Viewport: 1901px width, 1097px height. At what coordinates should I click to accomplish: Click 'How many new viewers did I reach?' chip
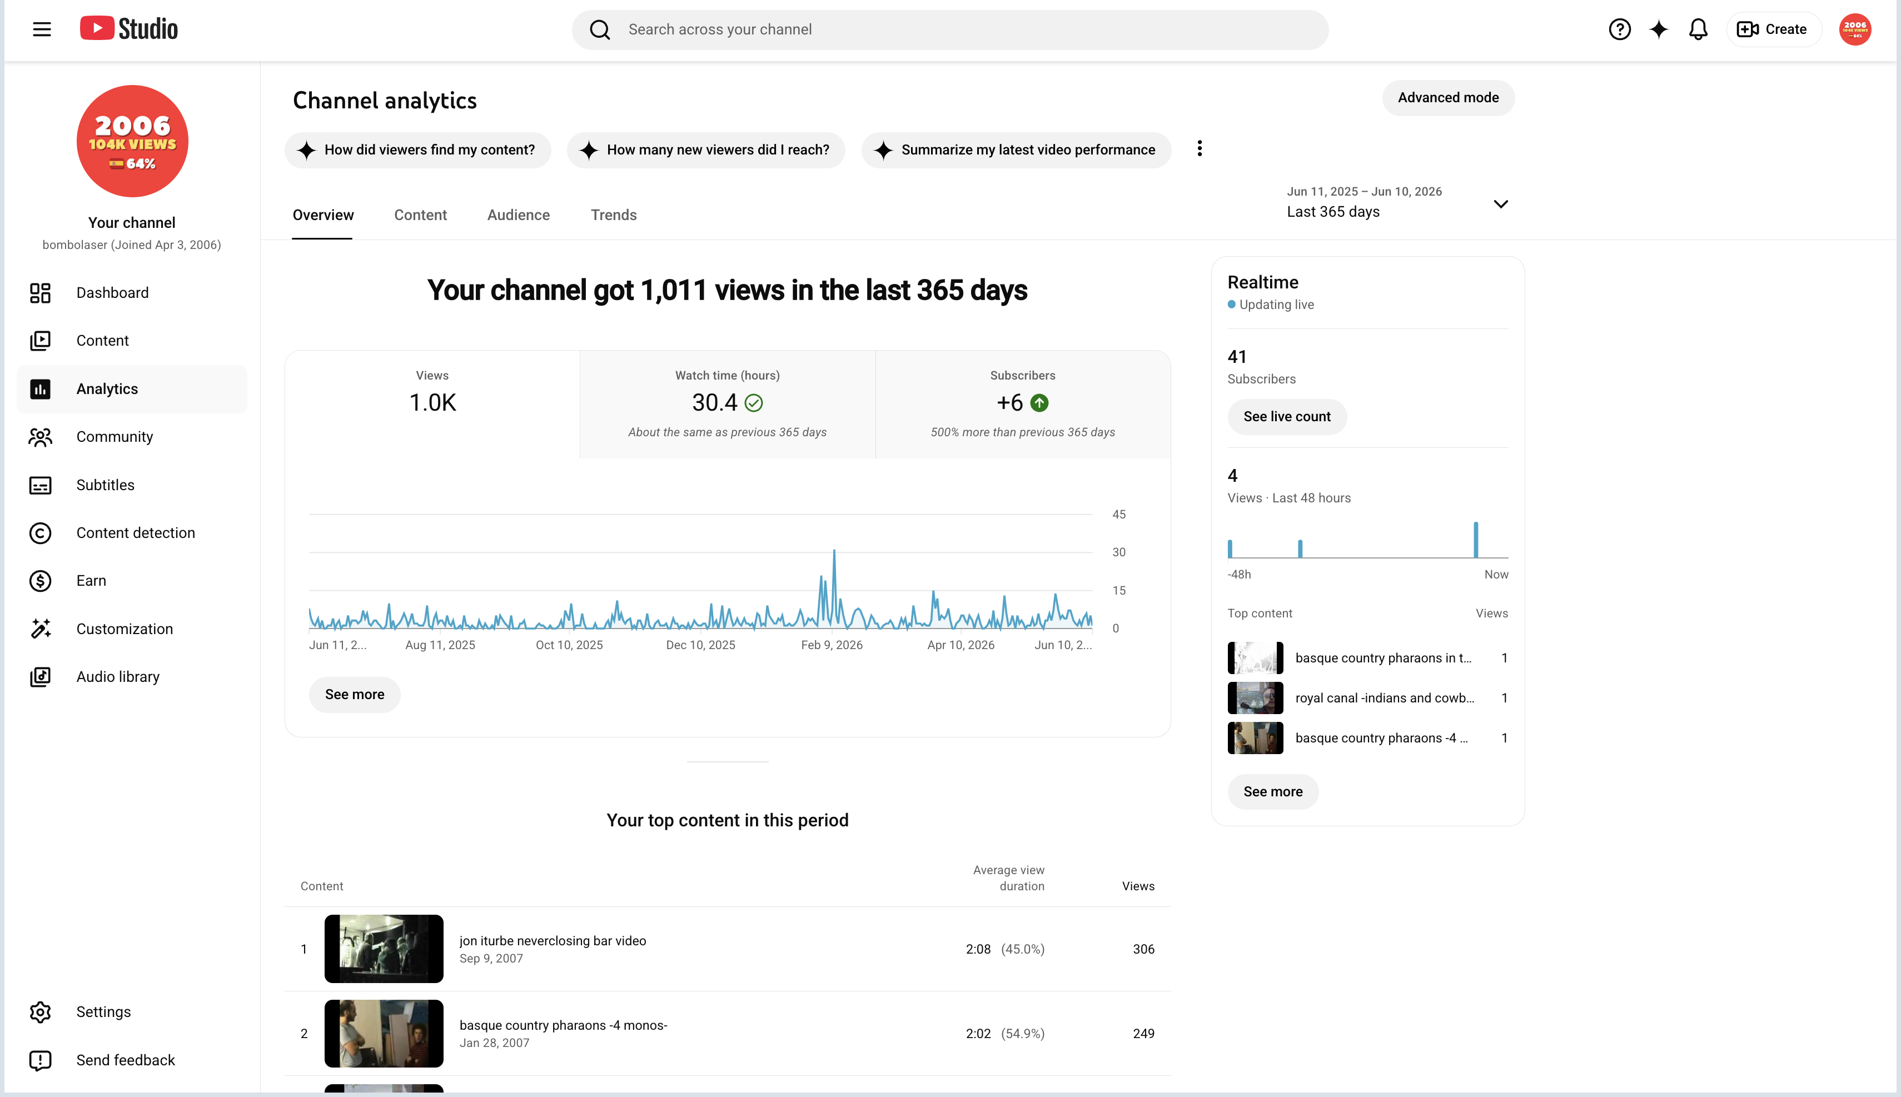coord(705,150)
